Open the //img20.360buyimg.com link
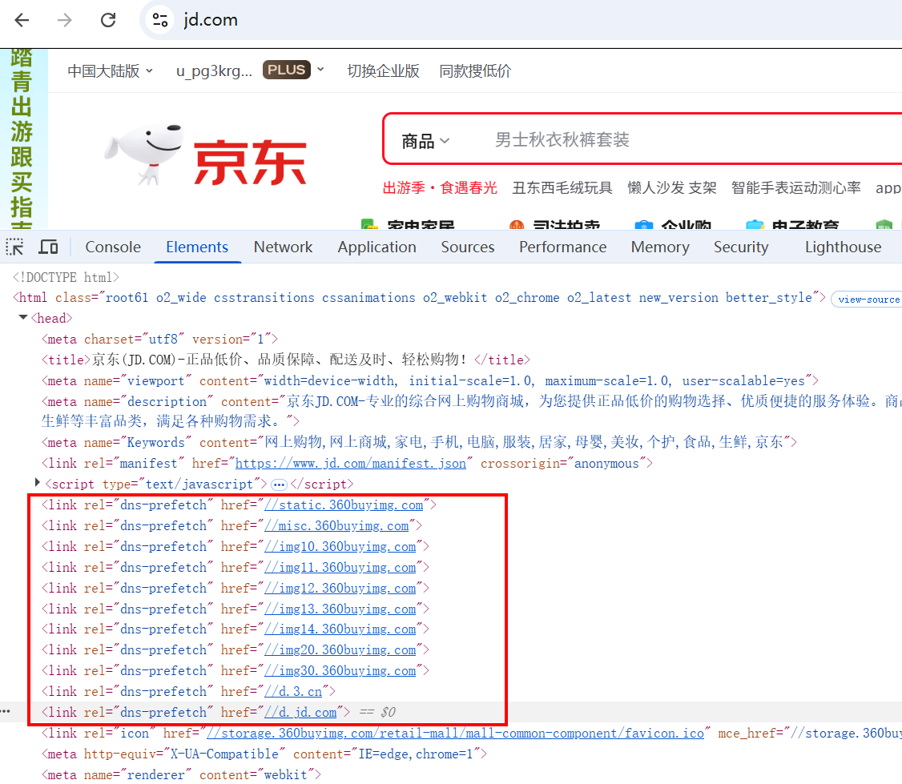902x784 pixels. click(x=340, y=649)
